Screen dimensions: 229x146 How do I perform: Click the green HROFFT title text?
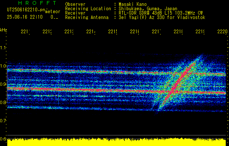(37, 3)
